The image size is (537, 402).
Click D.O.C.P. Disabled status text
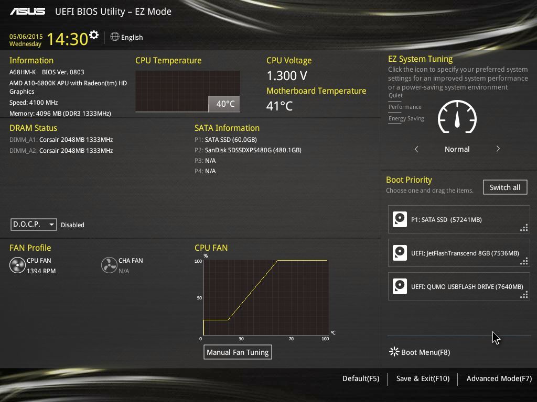(x=72, y=225)
